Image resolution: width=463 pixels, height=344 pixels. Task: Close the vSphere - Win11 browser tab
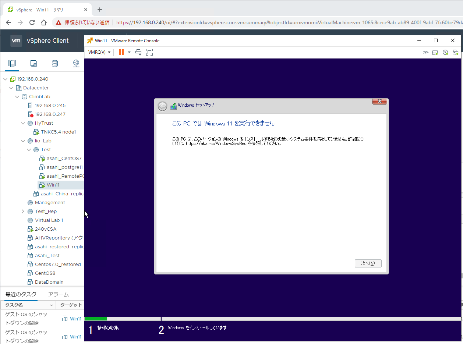pos(86,10)
